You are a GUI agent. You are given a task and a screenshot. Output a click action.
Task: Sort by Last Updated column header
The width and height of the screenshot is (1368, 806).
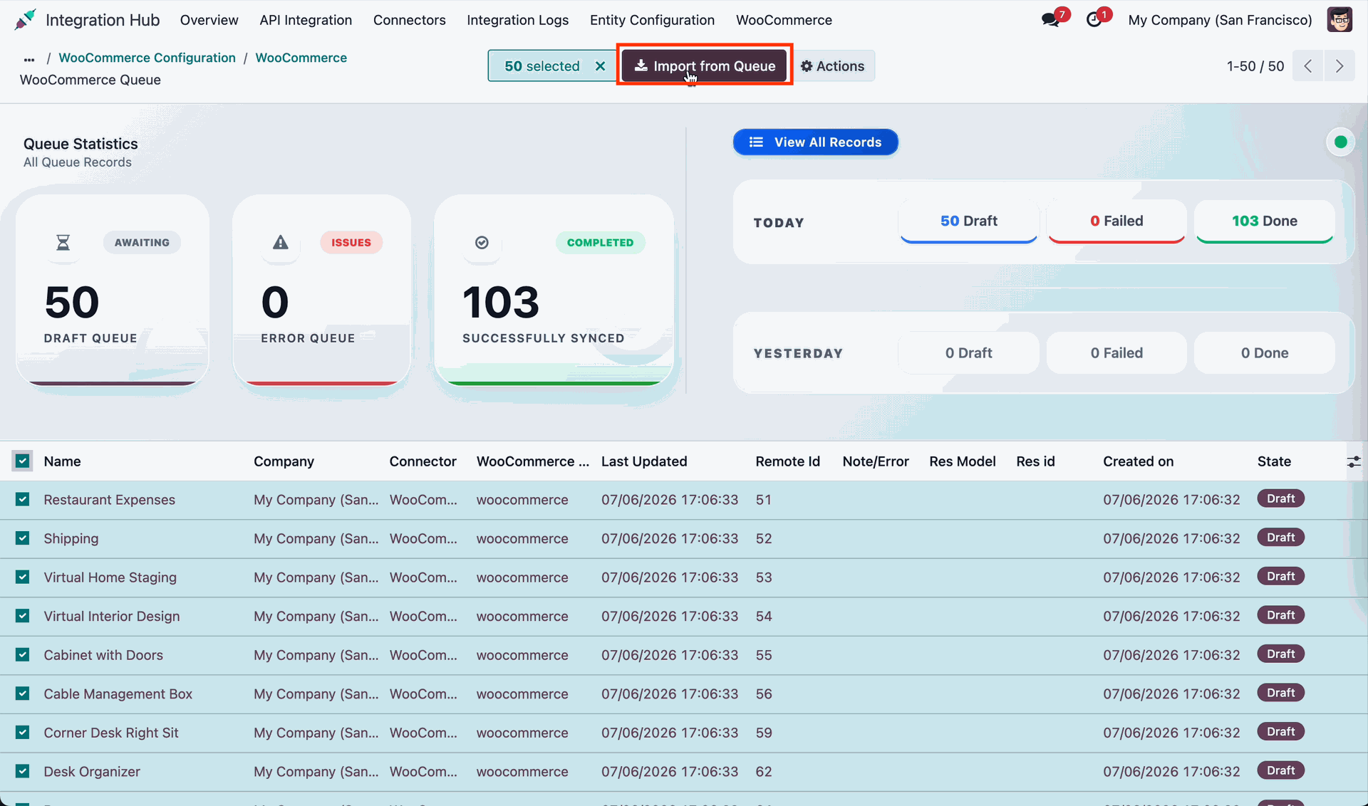tap(644, 461)
